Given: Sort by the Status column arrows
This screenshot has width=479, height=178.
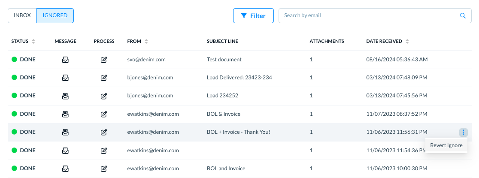Looking at the screenshot, I should 33,41.
